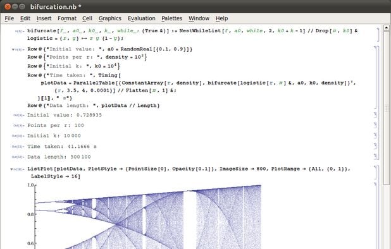Click the output text 'Initial value: 0.728935'
This screenshot has height=249, width=391.
(65, 115)
